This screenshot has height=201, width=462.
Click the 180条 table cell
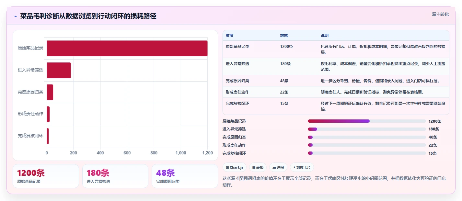coord(285,63)
